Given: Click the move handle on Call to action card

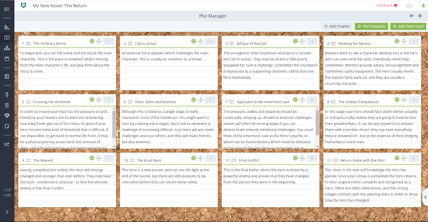Looking at the screenshot, I should (200, 41).
